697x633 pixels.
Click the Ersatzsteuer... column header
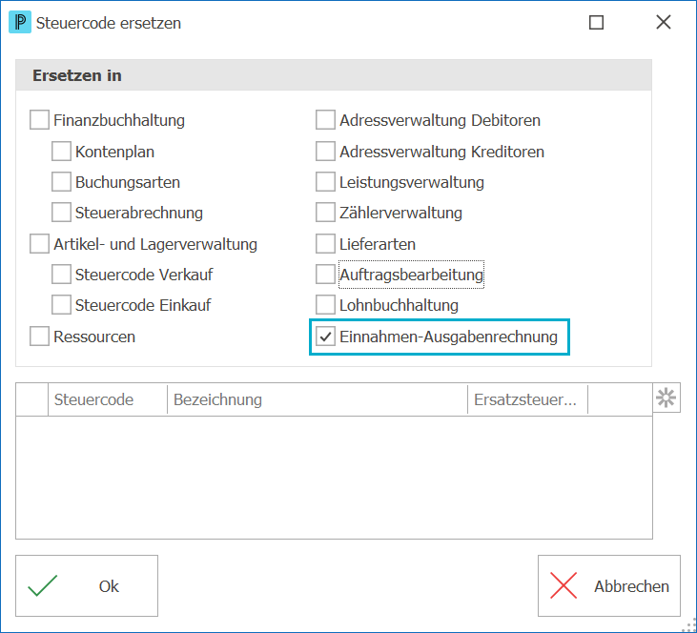click(527, 399)
